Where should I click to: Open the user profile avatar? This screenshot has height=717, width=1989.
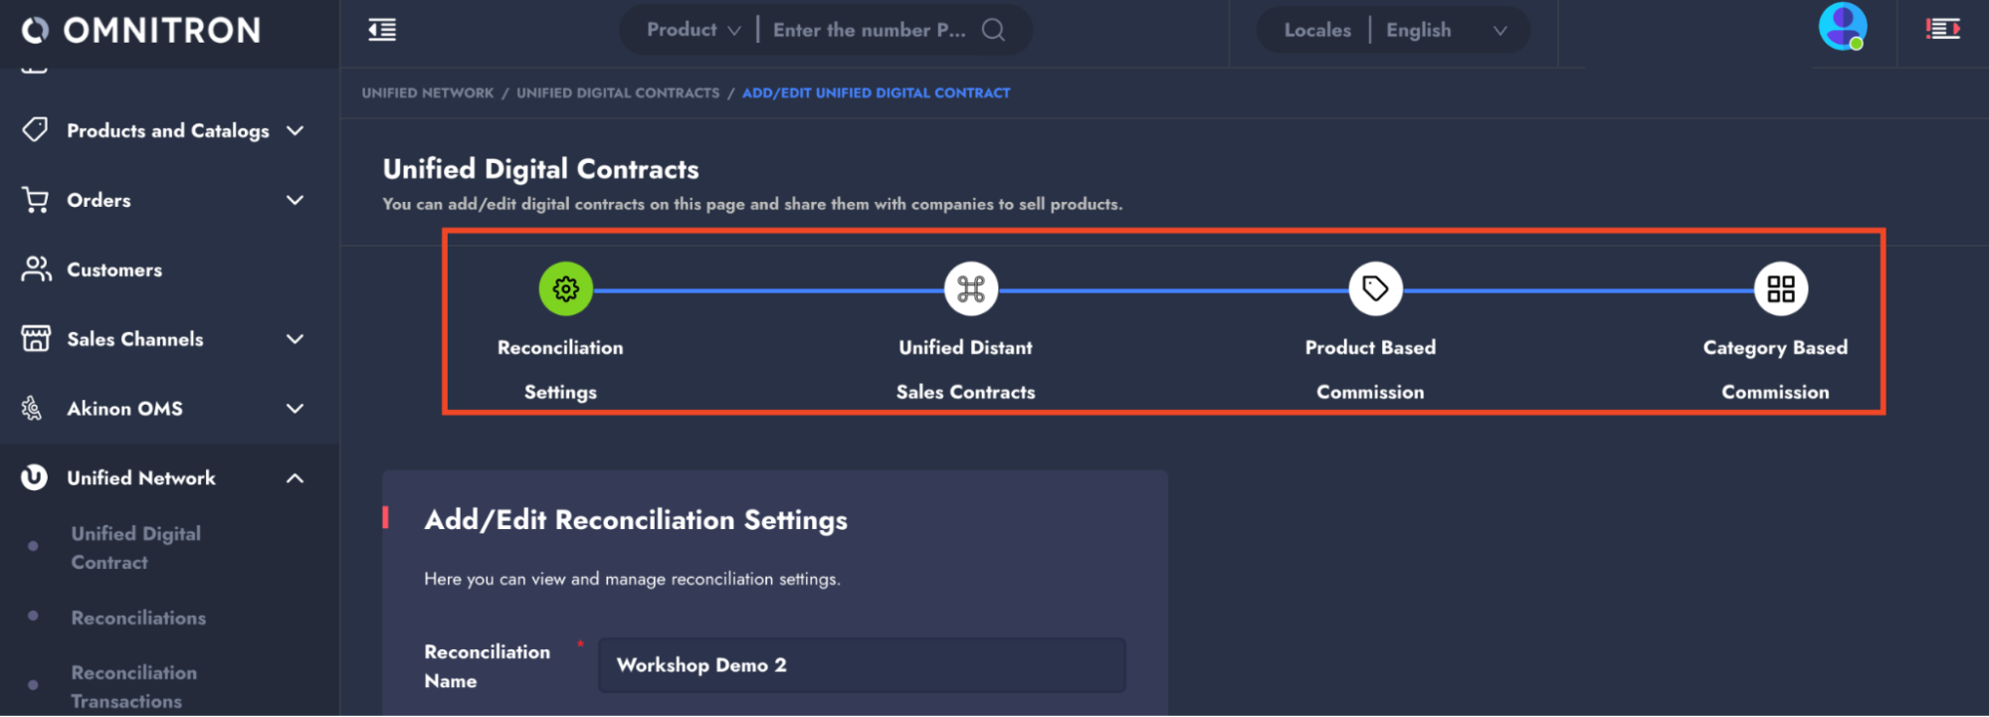pos(1842,27)
